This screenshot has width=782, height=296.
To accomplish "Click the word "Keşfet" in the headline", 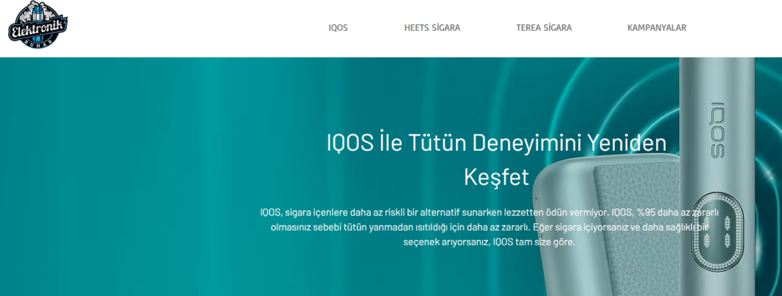I will (x=496, y=177).
